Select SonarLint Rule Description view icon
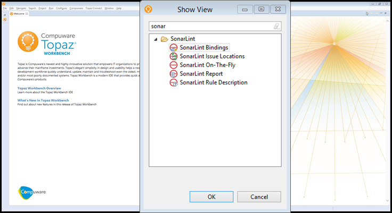Viewport: 392px width, 213px height. (x=173, y=82)
